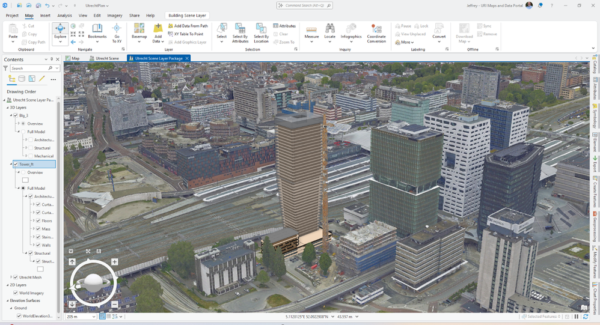The width and height of the screenshot is (600, 325).
Task: Toggle the World Imagery layer visibility
Action: [16, 293]
